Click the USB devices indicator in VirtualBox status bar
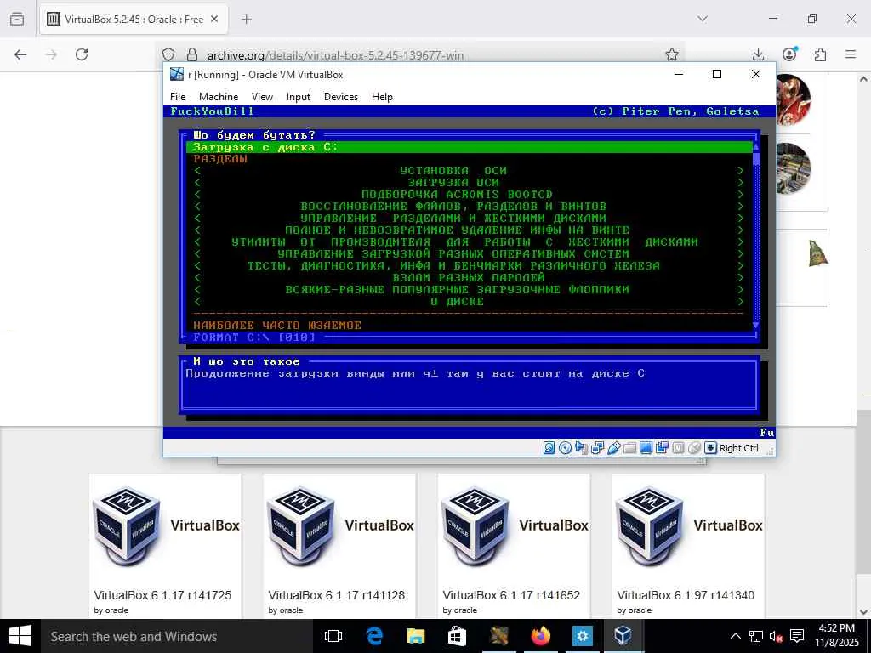 [613, 448]
